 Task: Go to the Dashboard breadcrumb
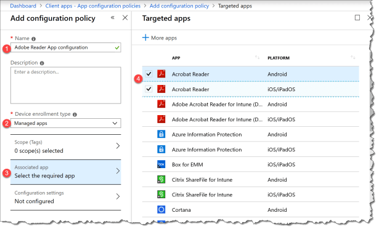[x=23, y=6]
